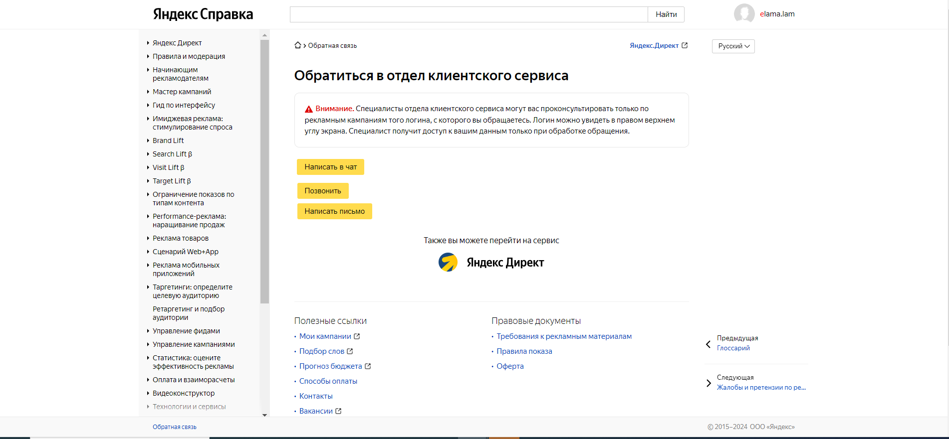This screenshot has width=949, height=439.
Task: Click the sidebar scroll down arrow
Action: tap(264, 415)
